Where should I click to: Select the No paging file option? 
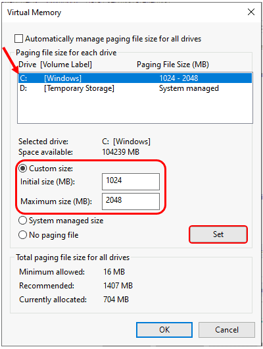click(22, 235)
